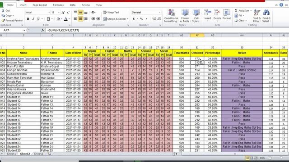Toggle Underline formatting
The width and height of the screenshot is (289, 162).
[x=38, y=19]
